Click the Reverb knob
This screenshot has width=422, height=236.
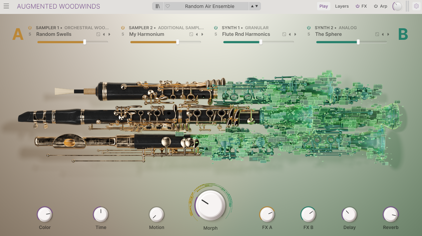[390, 214]
